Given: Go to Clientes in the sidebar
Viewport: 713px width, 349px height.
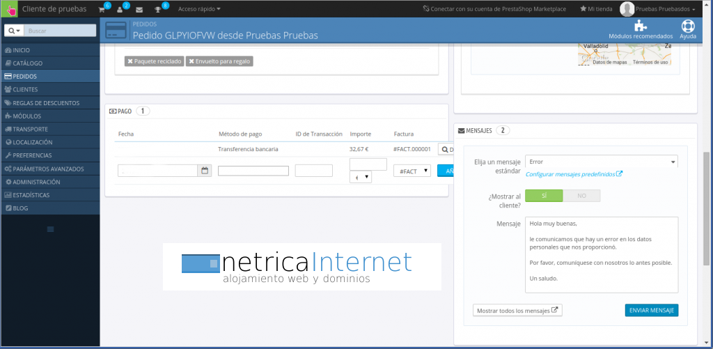Looking at the screenshot, I should (25, 90).
